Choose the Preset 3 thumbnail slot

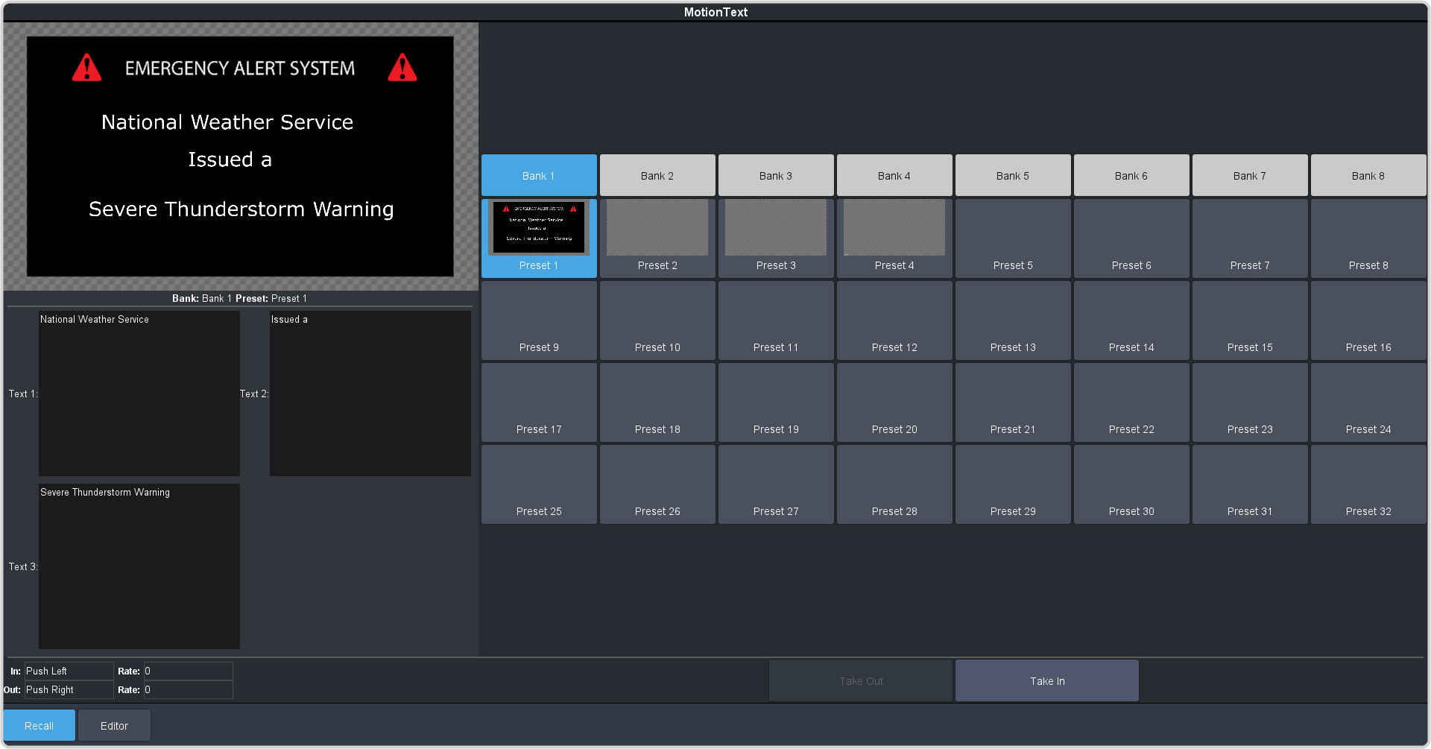(776, 229)
